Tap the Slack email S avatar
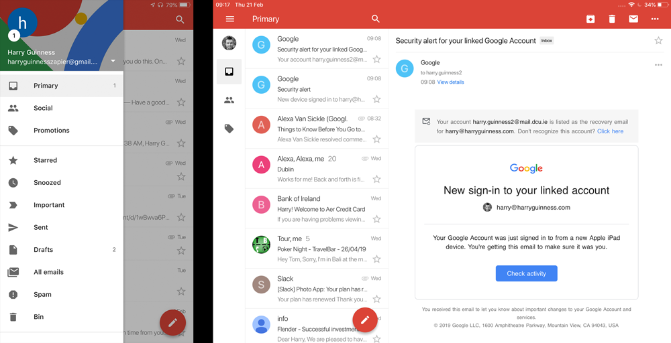671x343 pixels. [261, 285]
